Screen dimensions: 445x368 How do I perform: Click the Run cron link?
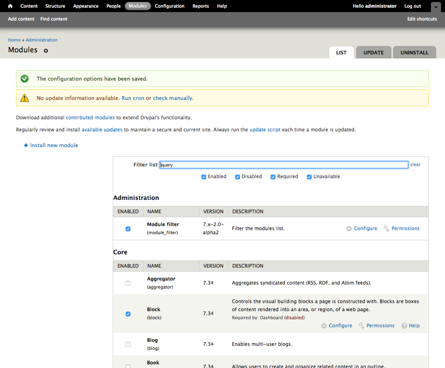[133, 98]
